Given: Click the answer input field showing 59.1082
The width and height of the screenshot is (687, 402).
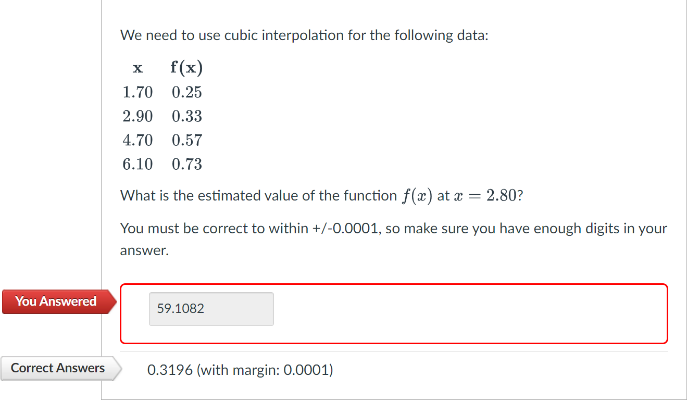Looking at the screenshot, I should tap(211, 309).
